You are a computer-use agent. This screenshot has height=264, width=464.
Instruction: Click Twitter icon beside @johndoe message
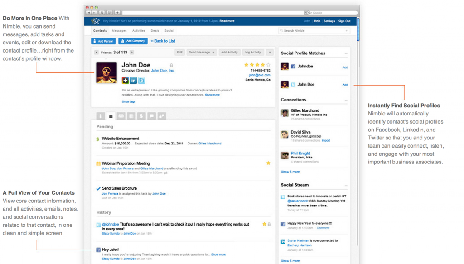[x=98, y=225]
